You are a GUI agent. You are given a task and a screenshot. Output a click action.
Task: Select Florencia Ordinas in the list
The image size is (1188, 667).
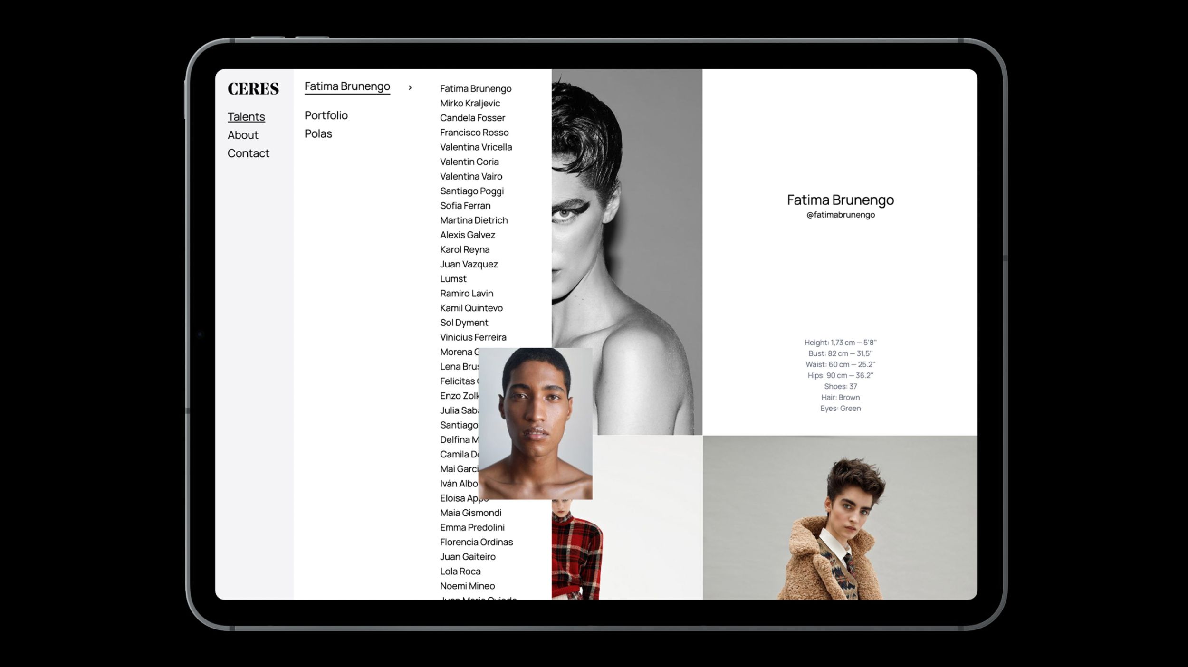[476, 542]
